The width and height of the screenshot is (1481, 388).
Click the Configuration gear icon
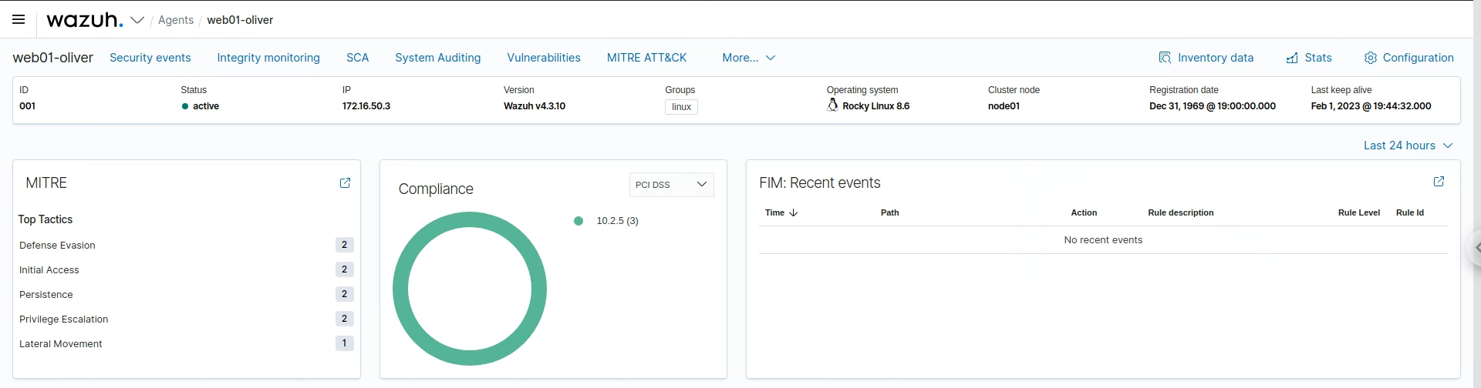1371,58
